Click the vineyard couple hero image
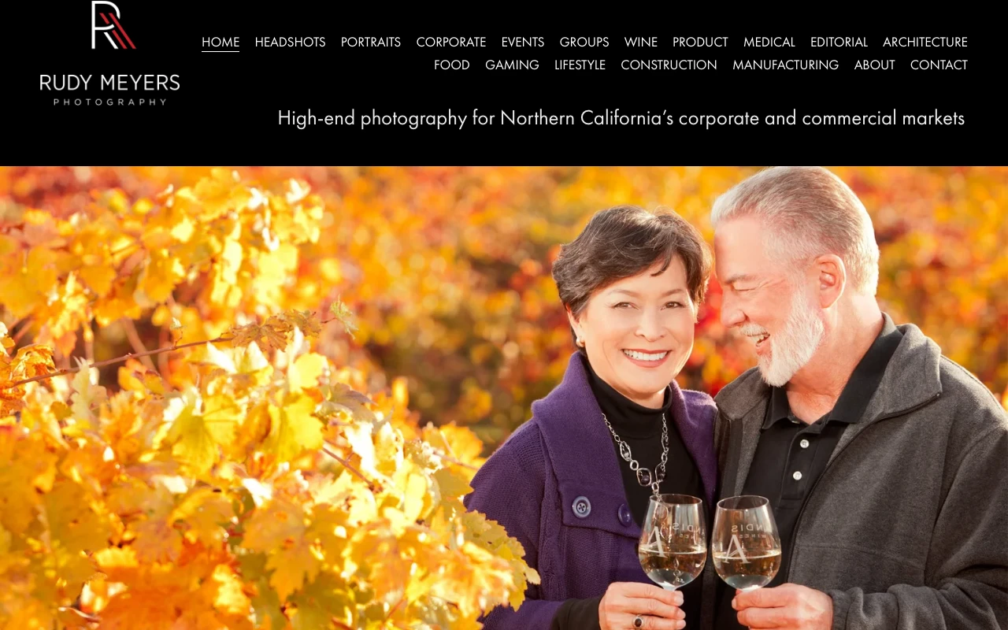This screenshot has width=1008, height=630. coord(504,398)
